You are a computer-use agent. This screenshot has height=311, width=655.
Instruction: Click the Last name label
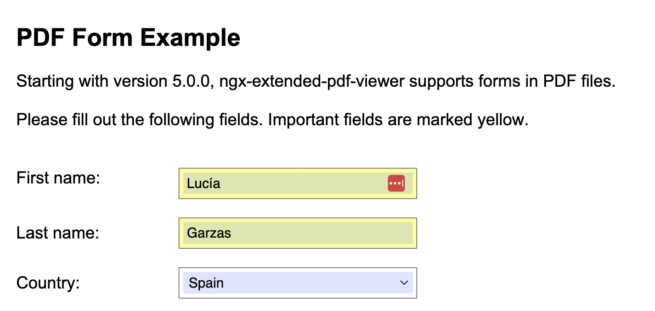point(56,233)
